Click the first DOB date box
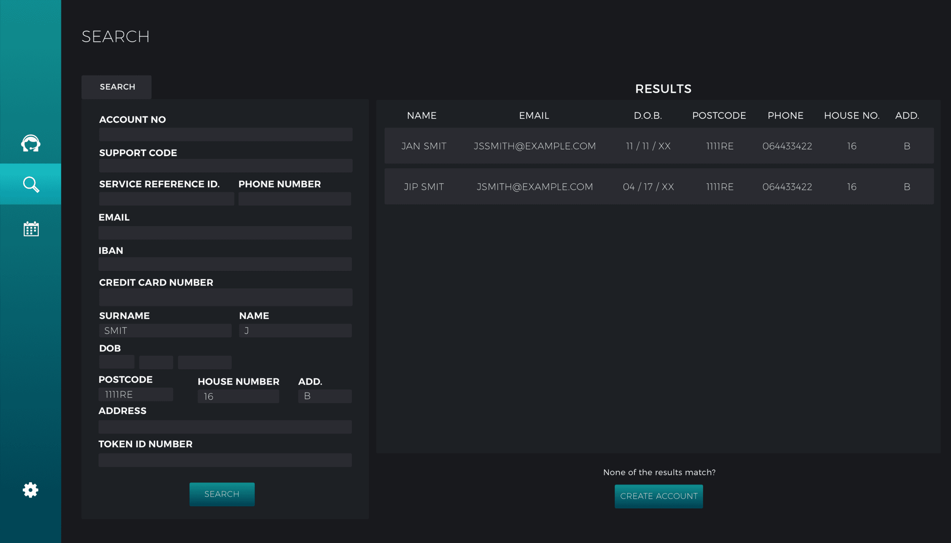 (116, 362)
